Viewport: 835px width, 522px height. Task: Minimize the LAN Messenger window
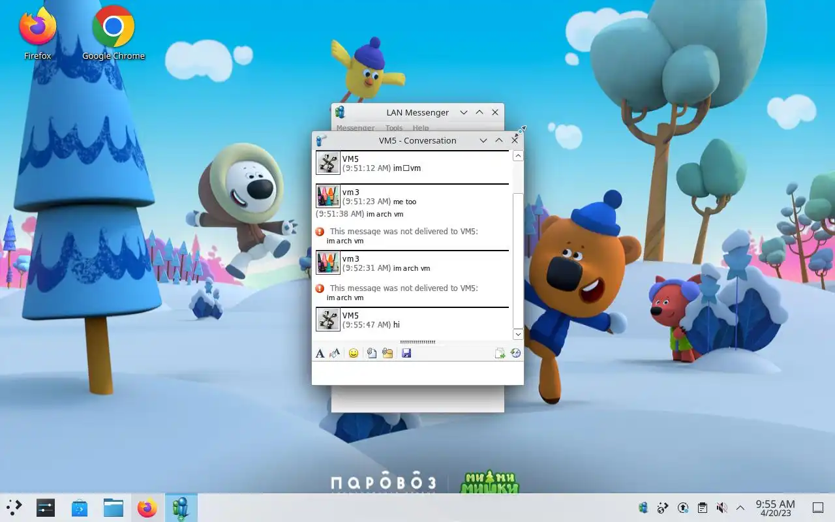(464, 112)
